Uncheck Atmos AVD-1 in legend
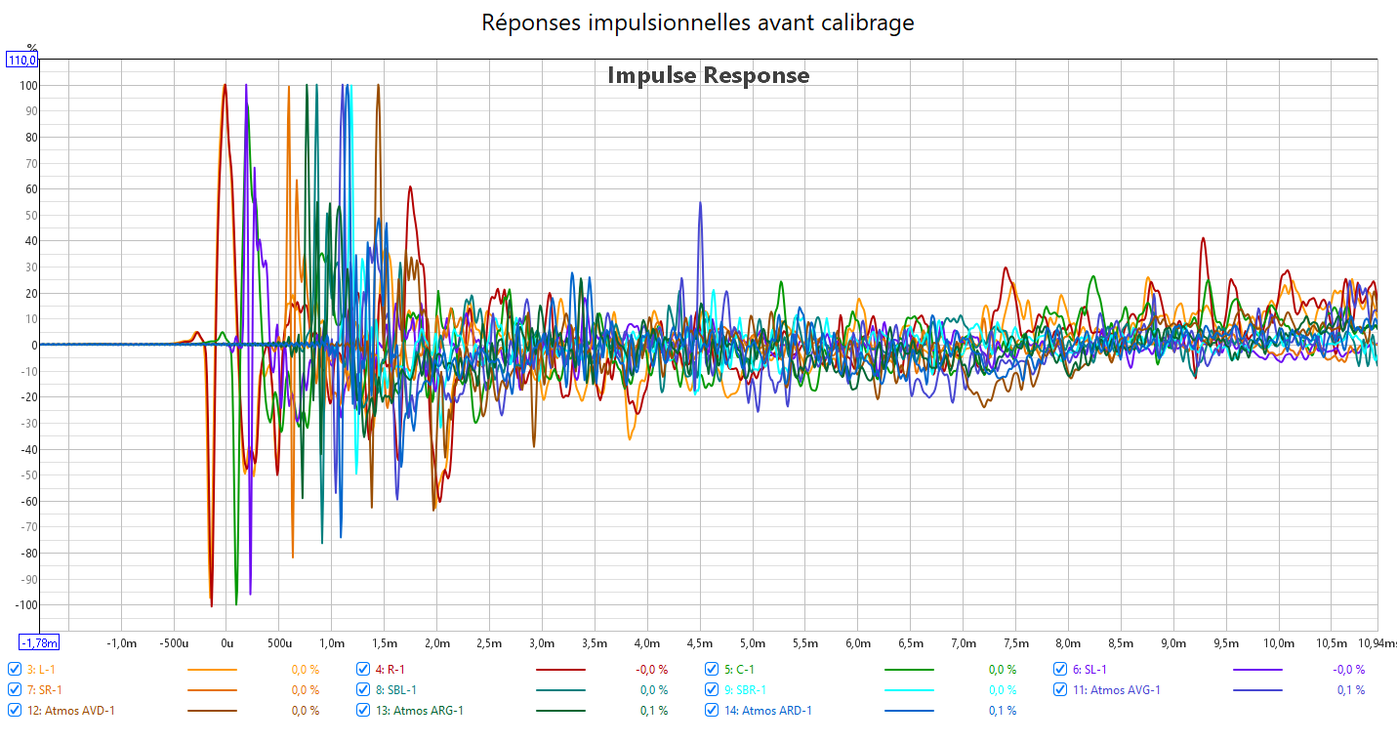Image resolution: width=1397 pixels, height=742 pixels. (15, 711)
